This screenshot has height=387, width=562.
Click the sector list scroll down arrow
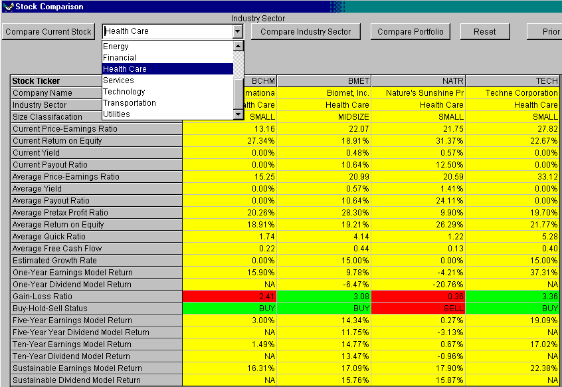(238, 114)
